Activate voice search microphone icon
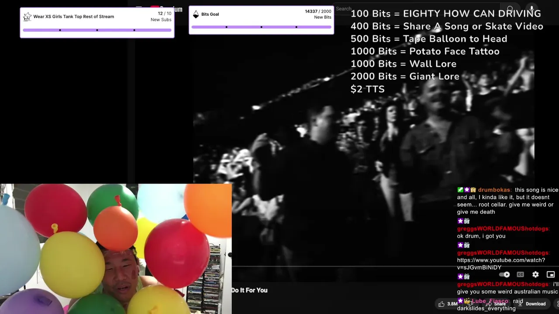 (531, 9)
